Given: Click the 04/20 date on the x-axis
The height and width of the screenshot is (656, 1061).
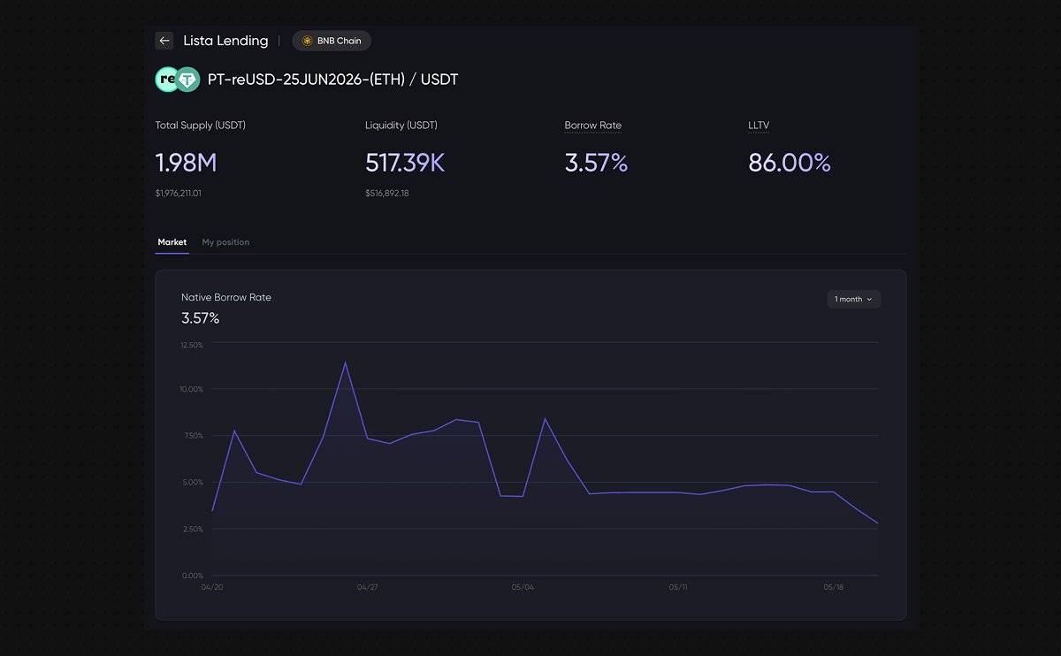Looking at the screenshot, I should (x=212, y=587).
